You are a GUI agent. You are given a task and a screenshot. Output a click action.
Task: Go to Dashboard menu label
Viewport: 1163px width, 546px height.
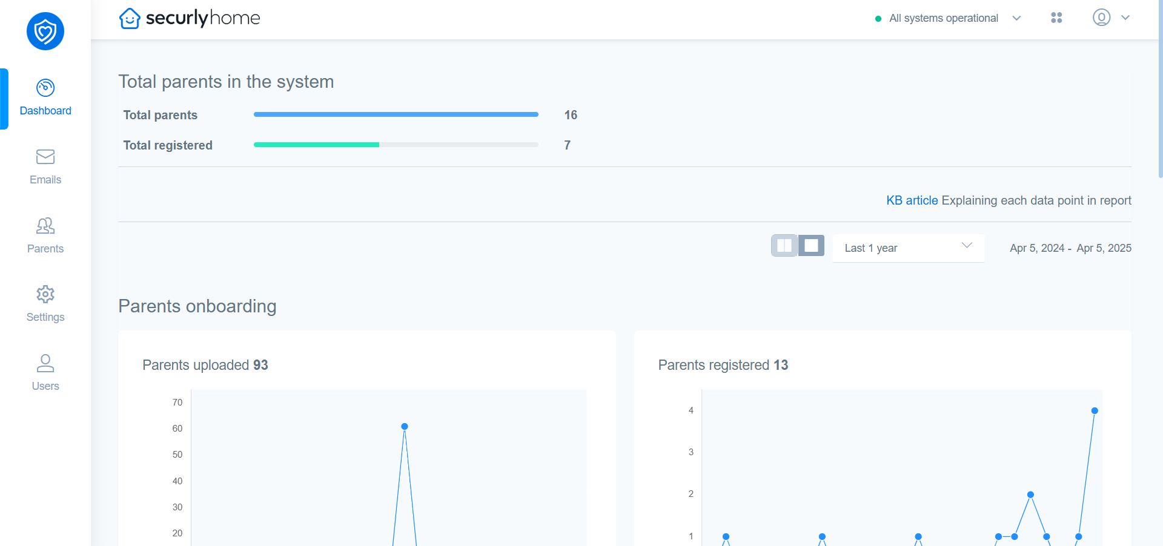click(45, 111)
